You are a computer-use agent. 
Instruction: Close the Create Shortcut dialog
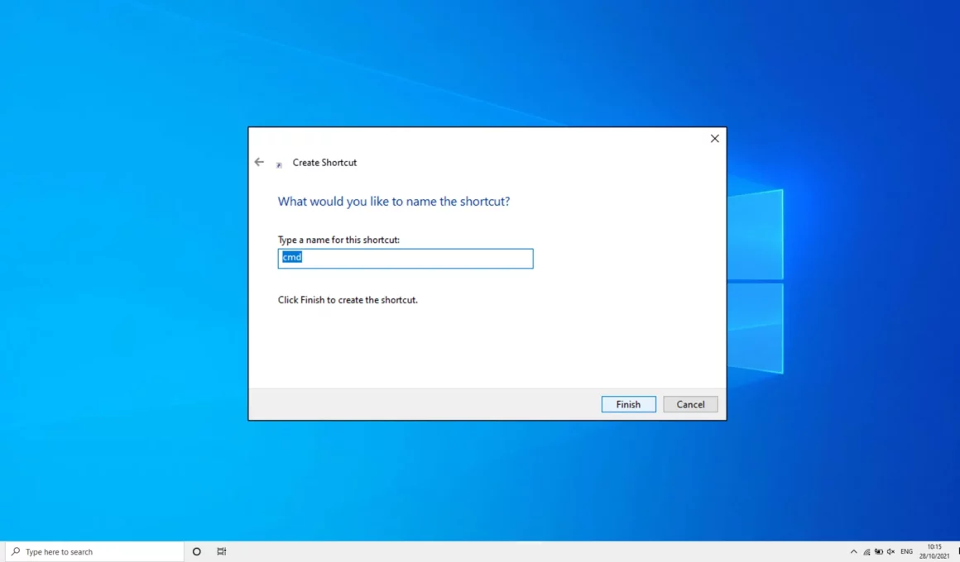coord(714,139)
